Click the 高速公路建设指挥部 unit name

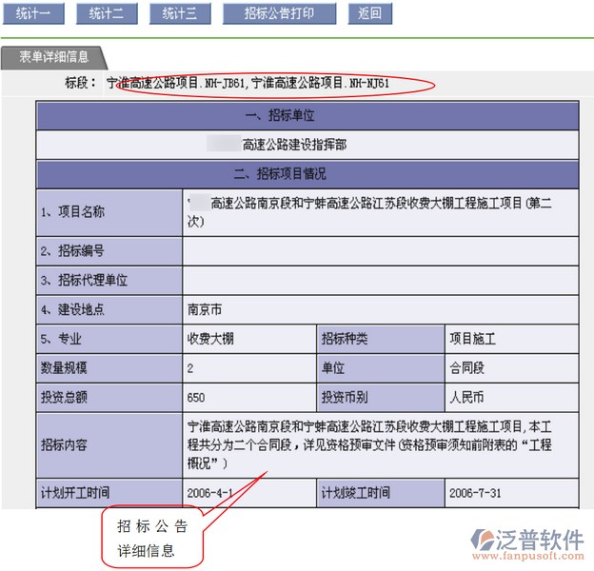tap(294, 145)
